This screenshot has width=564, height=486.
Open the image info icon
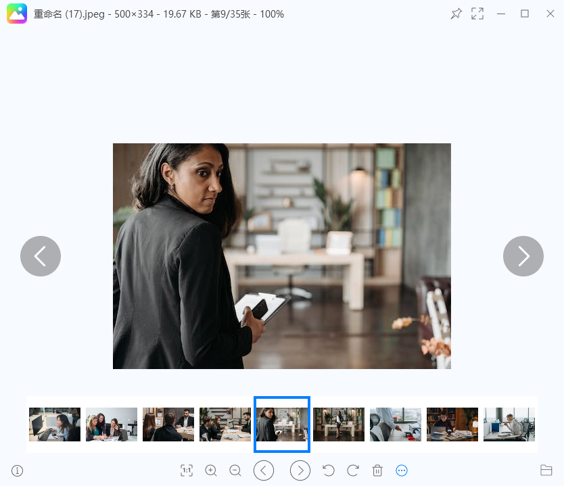[18, 470]
